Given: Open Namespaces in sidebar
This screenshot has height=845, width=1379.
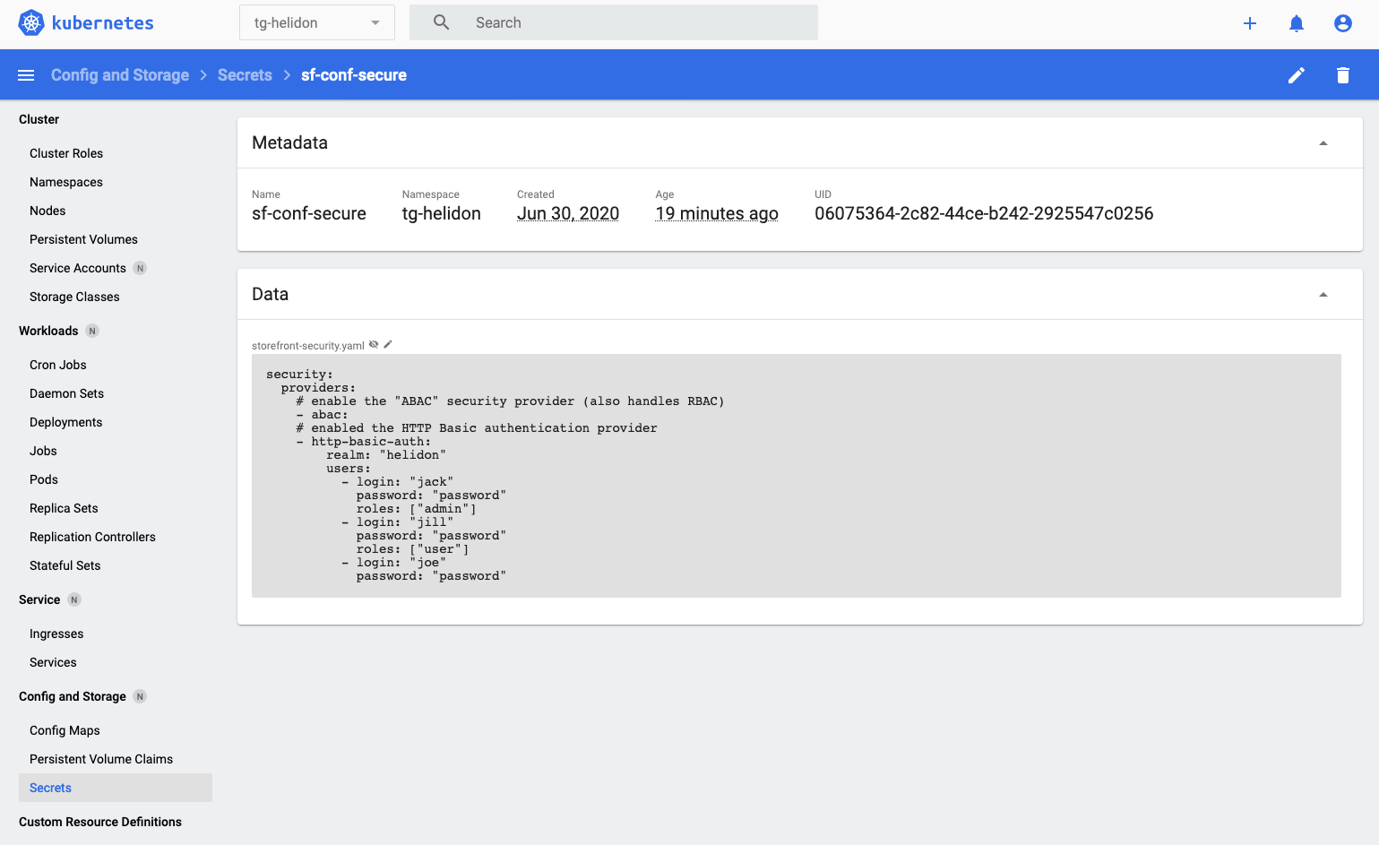Looking at the screenshot, I should (66, 182).
